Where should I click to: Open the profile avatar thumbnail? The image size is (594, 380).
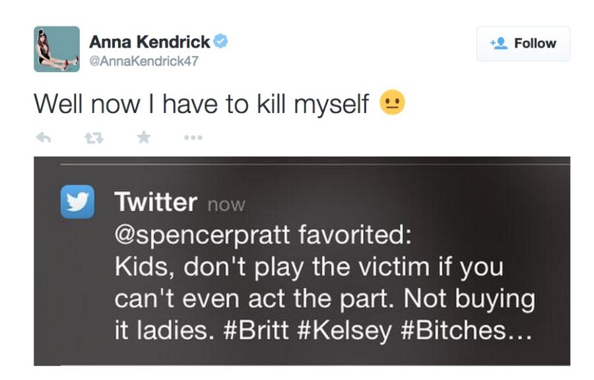57,49
